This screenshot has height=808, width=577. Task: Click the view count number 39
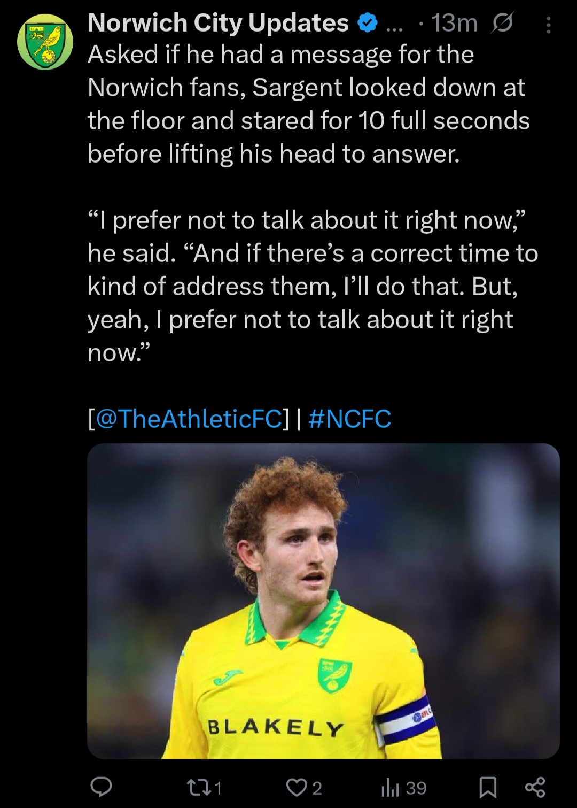[416, 788]
